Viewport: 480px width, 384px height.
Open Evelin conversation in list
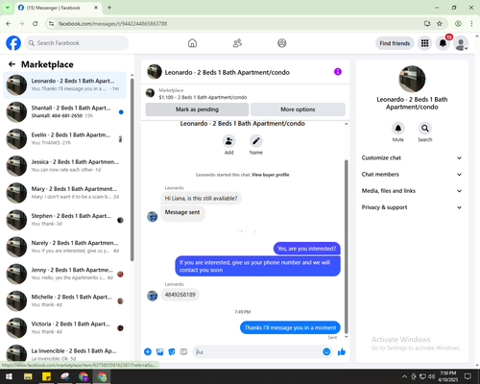pyautogui.click(x=65, y=139)
